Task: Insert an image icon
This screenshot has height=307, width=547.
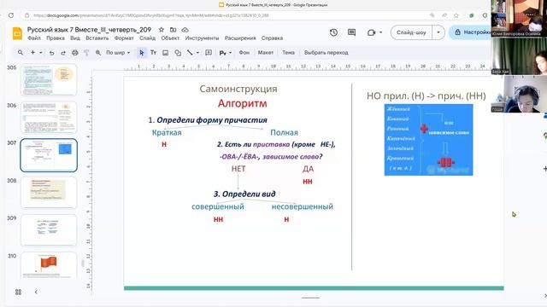Action: 165,53
